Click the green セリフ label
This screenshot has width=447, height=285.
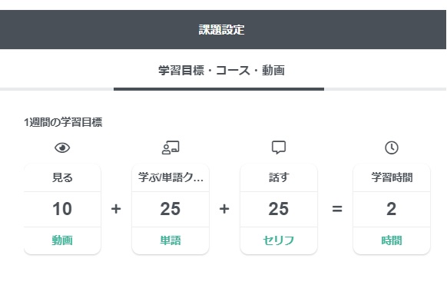pyautogui.click(x=279, y=240)
